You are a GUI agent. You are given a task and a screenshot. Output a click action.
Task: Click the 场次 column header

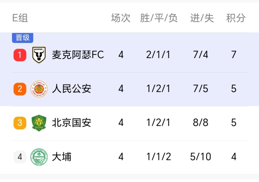(x=121, y=18)
